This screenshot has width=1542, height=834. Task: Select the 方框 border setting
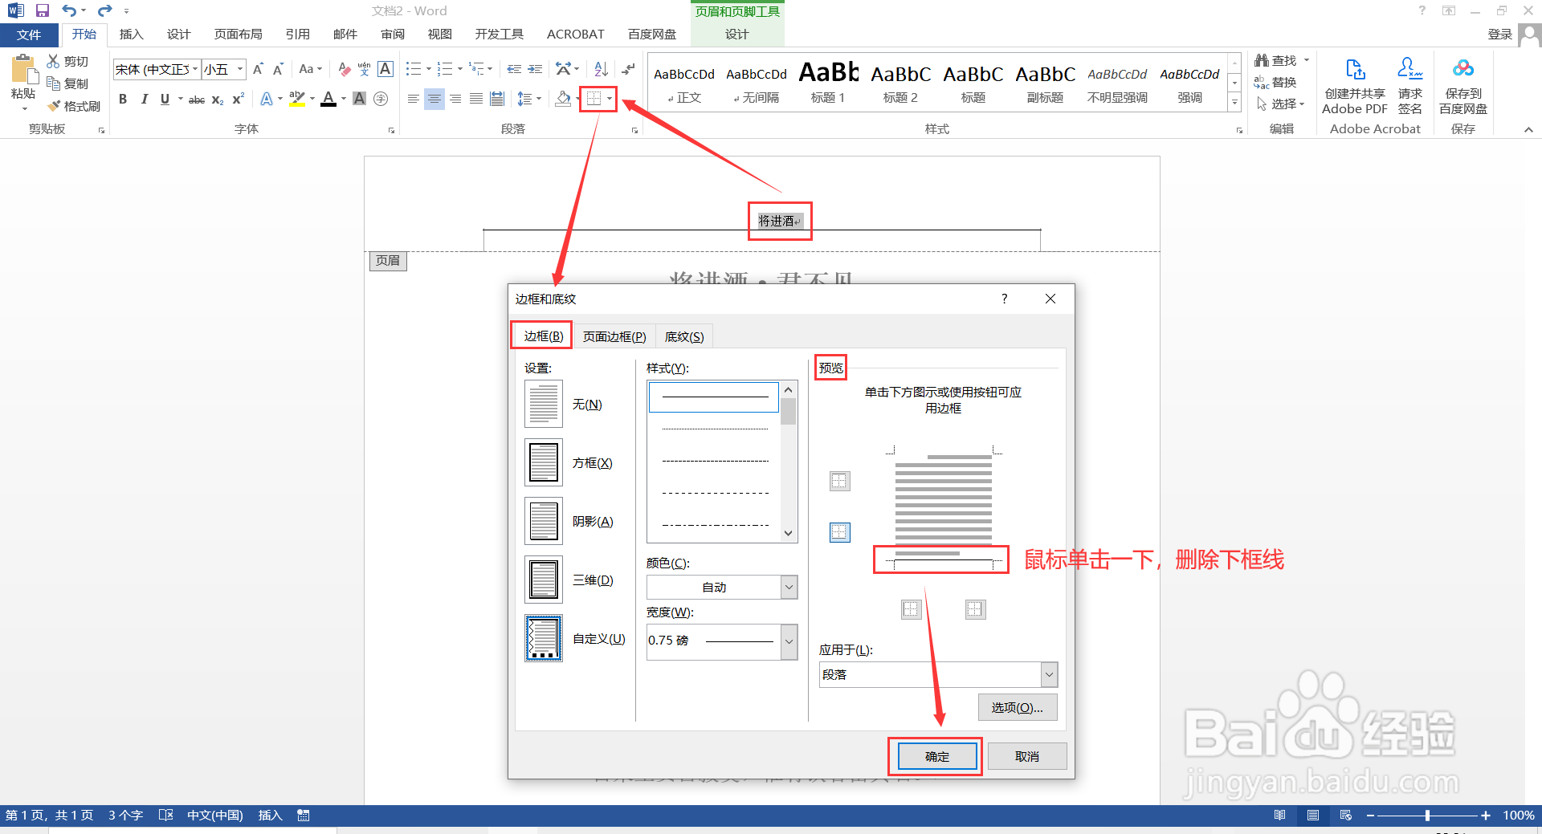pyautogui.click(x=543, y=462)
